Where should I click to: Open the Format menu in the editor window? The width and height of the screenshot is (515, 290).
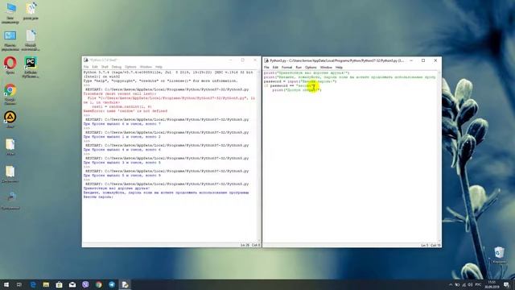tap(286, 68)
